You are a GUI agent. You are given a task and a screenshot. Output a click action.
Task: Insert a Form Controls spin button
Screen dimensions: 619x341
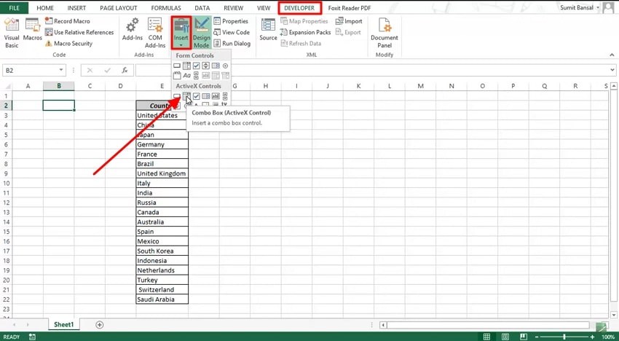(205, 66)
